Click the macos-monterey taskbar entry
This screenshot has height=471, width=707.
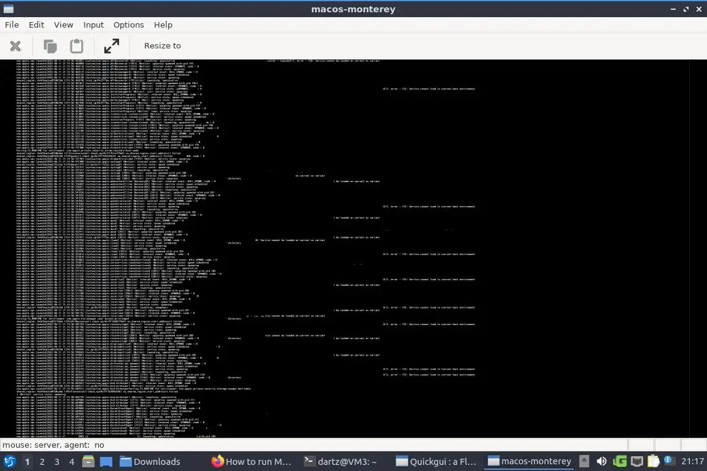click(x=529, y=462)
